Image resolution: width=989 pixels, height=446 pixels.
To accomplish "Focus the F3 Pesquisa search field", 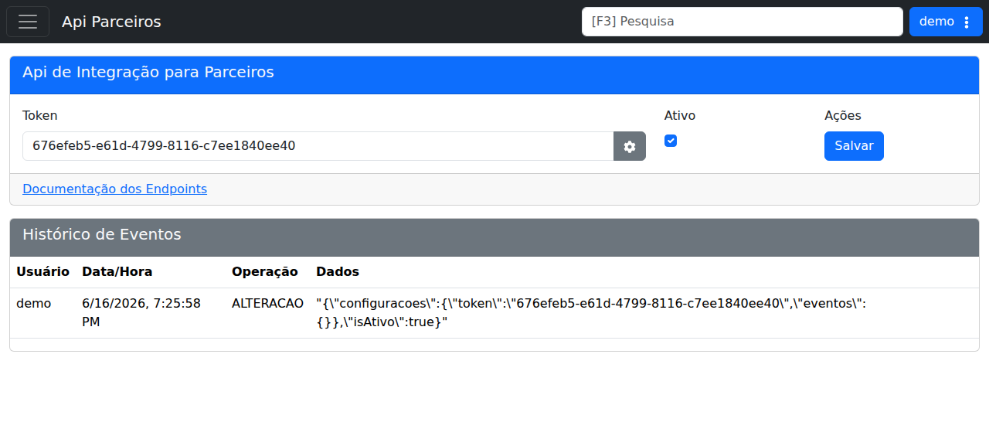I will (743, 22).
